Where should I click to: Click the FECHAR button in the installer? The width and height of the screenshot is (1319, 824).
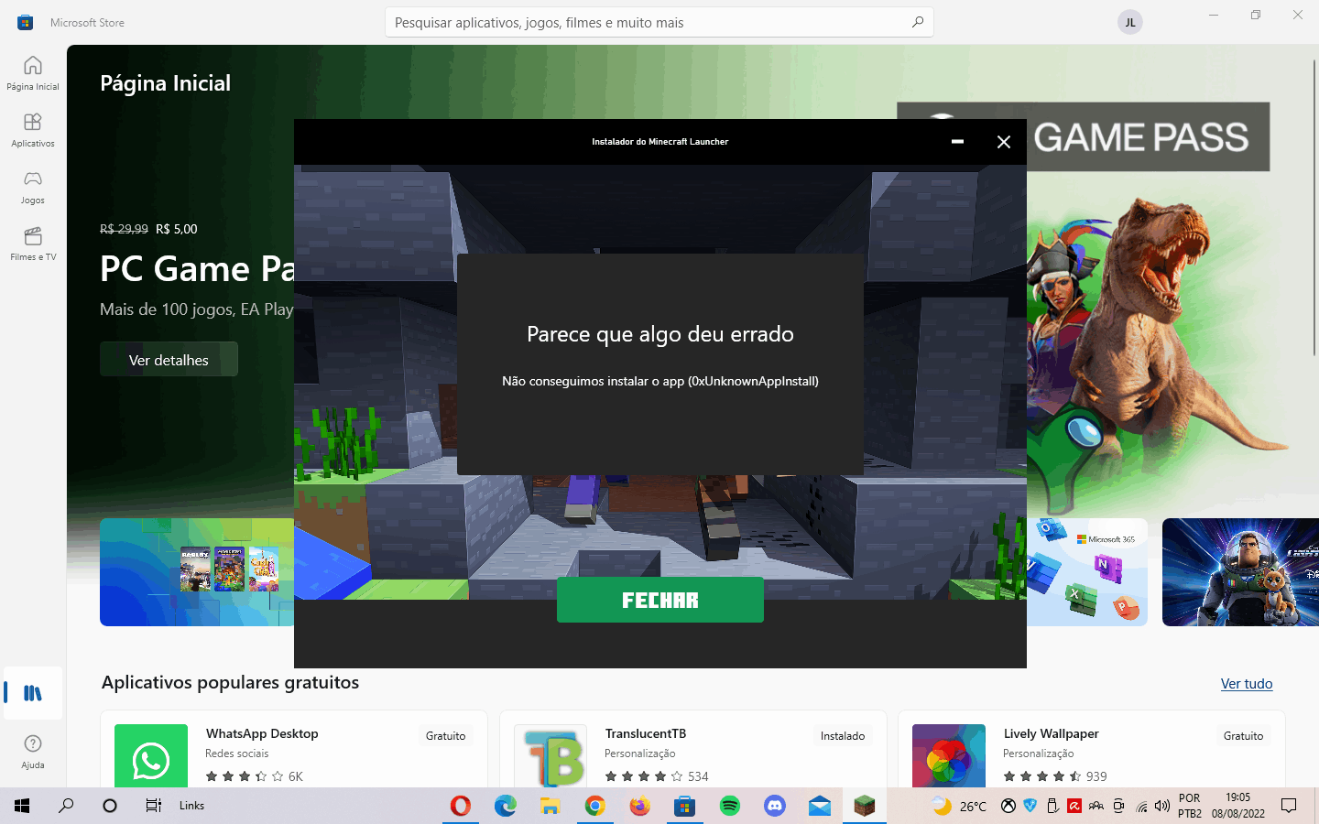click(x=659, y=600)
